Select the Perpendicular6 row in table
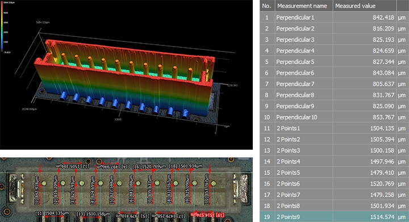This screenshot has width=409, height=222. click(335, 73)
